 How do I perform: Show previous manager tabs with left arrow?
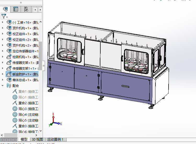[35, 10]
